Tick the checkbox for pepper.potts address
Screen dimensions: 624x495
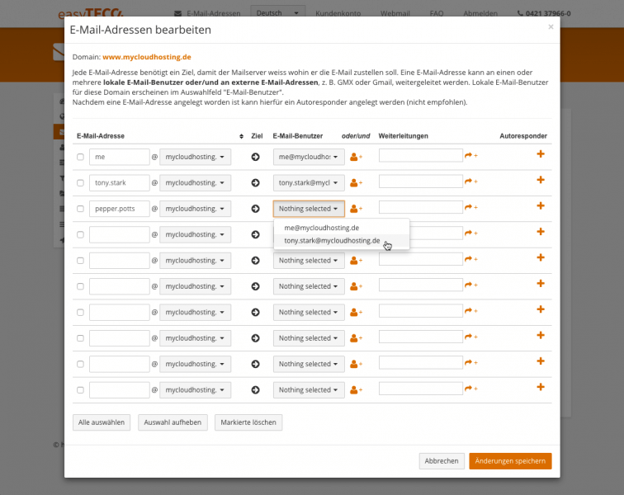tap(80, 209)
